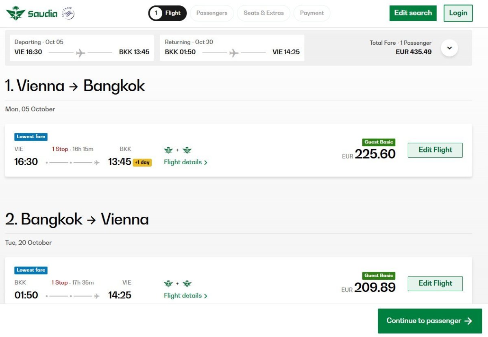Click the Login button
The height and width of the screenshot is (337, 488).
point(458,13)
